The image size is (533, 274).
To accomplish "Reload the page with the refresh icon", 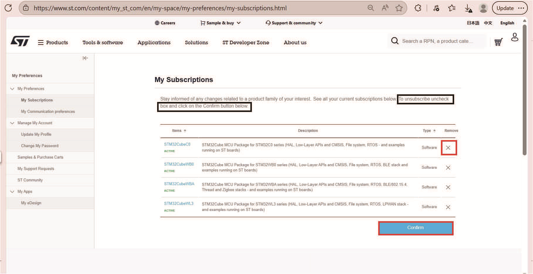I will coord(8,8).
